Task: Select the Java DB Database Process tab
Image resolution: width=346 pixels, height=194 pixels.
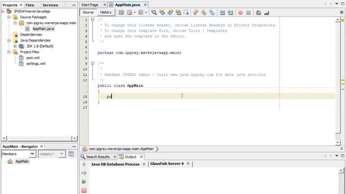Action: [x=115, y=164]
